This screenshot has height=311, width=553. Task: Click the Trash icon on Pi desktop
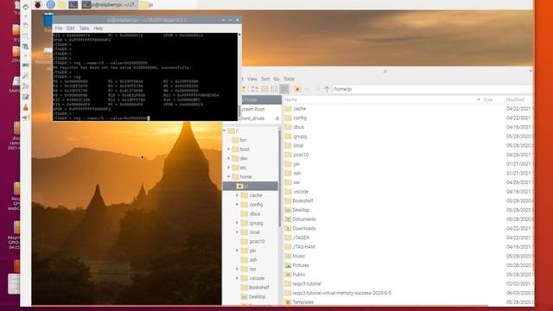coord(48,21)
